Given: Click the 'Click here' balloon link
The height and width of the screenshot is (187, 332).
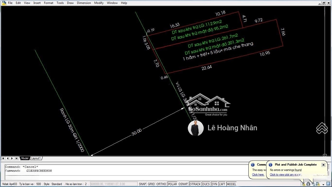Looking at the screenshot, I should [258, 175].
